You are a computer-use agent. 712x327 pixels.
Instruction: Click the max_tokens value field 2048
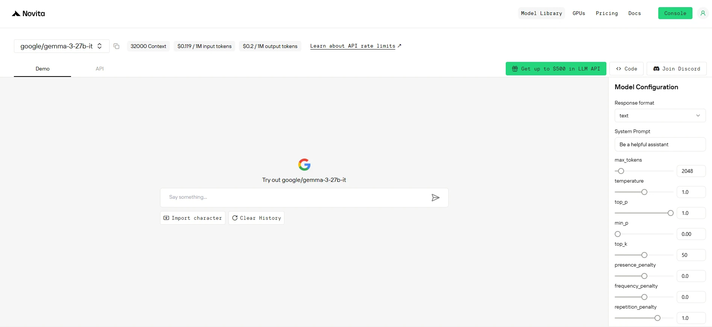pyautogui.click(x=691, y=171)
